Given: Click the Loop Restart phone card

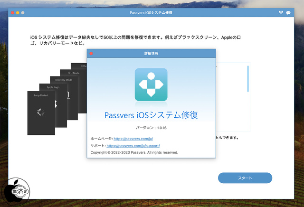Looking at the screenshot, I should pyautogui.click(x=41, y=113).
